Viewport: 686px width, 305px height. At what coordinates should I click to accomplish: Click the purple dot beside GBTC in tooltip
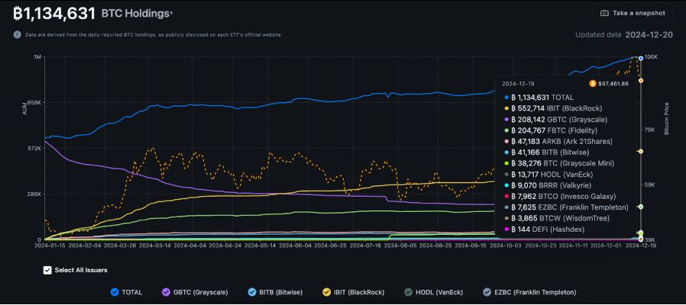coord(506,119)
